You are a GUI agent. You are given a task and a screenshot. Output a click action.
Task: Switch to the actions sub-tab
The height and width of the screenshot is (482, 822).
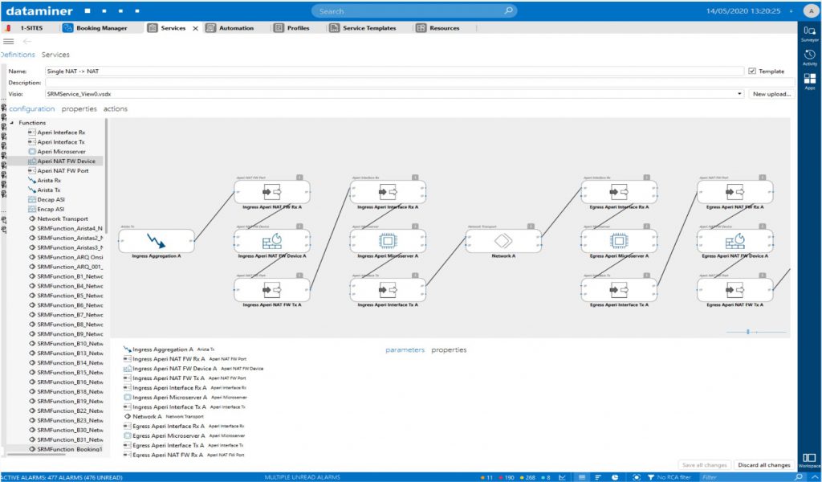pos(116,109)
